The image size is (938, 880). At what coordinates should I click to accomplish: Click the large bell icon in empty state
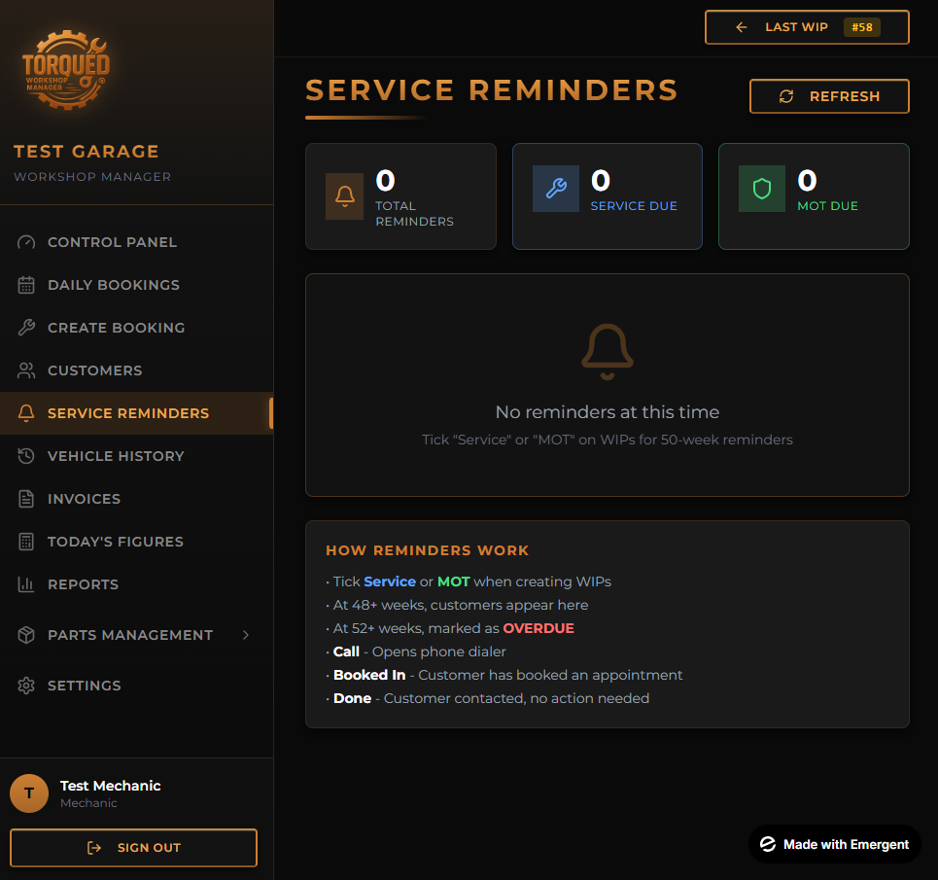point(608,351)
